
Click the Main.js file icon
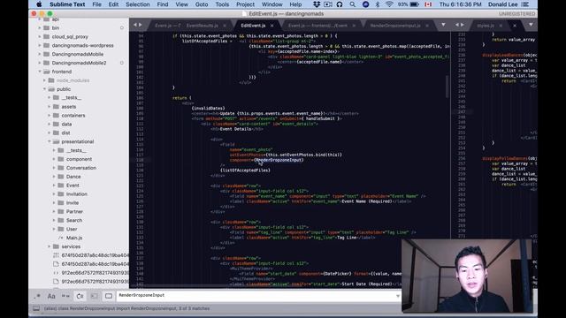pyautogui.click(x=61, y=238)
